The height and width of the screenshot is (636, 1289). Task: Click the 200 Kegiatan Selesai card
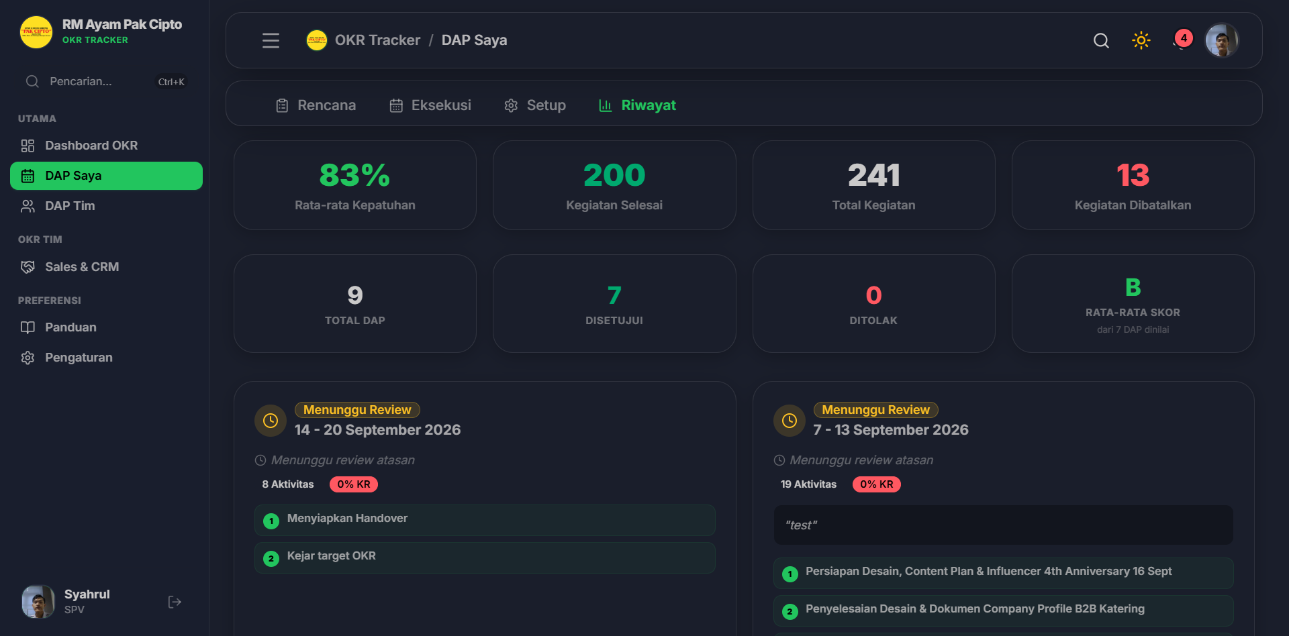click(x=614, y=185)
